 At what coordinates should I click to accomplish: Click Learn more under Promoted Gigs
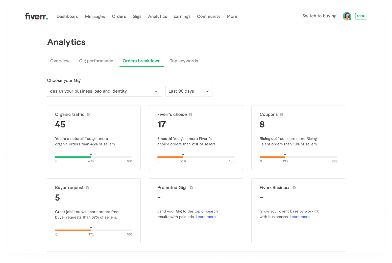[x=206, y=217]
